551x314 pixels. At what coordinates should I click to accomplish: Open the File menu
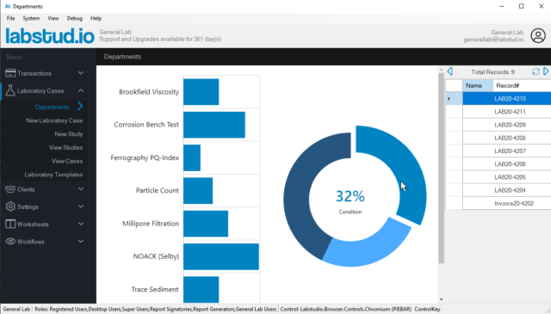(10, 18)
